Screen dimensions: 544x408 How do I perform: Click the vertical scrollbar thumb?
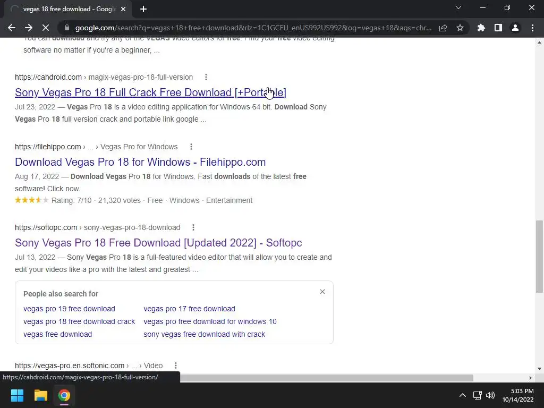point(539,256)
